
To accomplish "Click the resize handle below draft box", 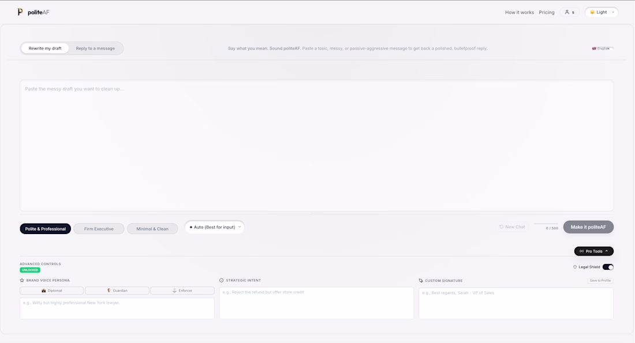I will coord(317,213).
